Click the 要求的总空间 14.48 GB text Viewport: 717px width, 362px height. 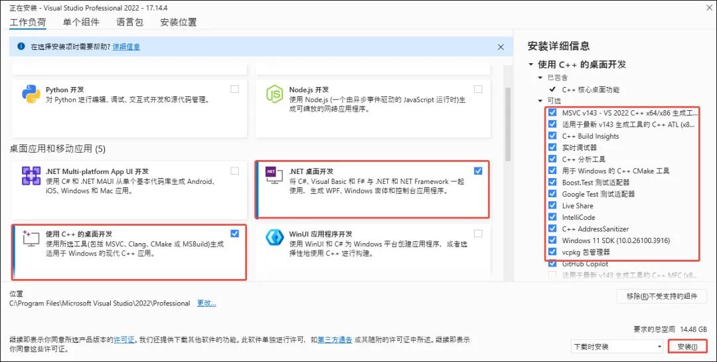670,329
